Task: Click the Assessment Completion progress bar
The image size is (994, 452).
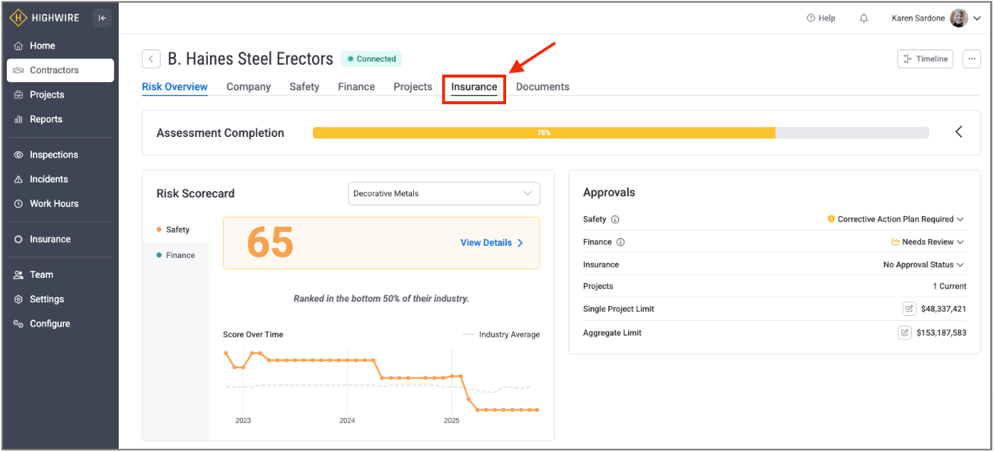Action: pyautogui.click(x=620, y=132)
